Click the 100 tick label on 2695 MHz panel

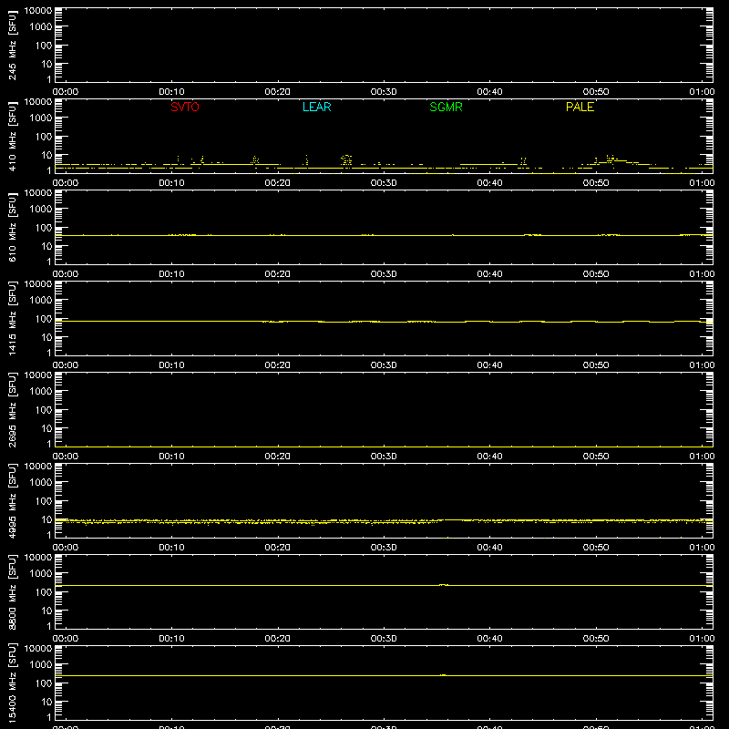(x=44, y=410)
